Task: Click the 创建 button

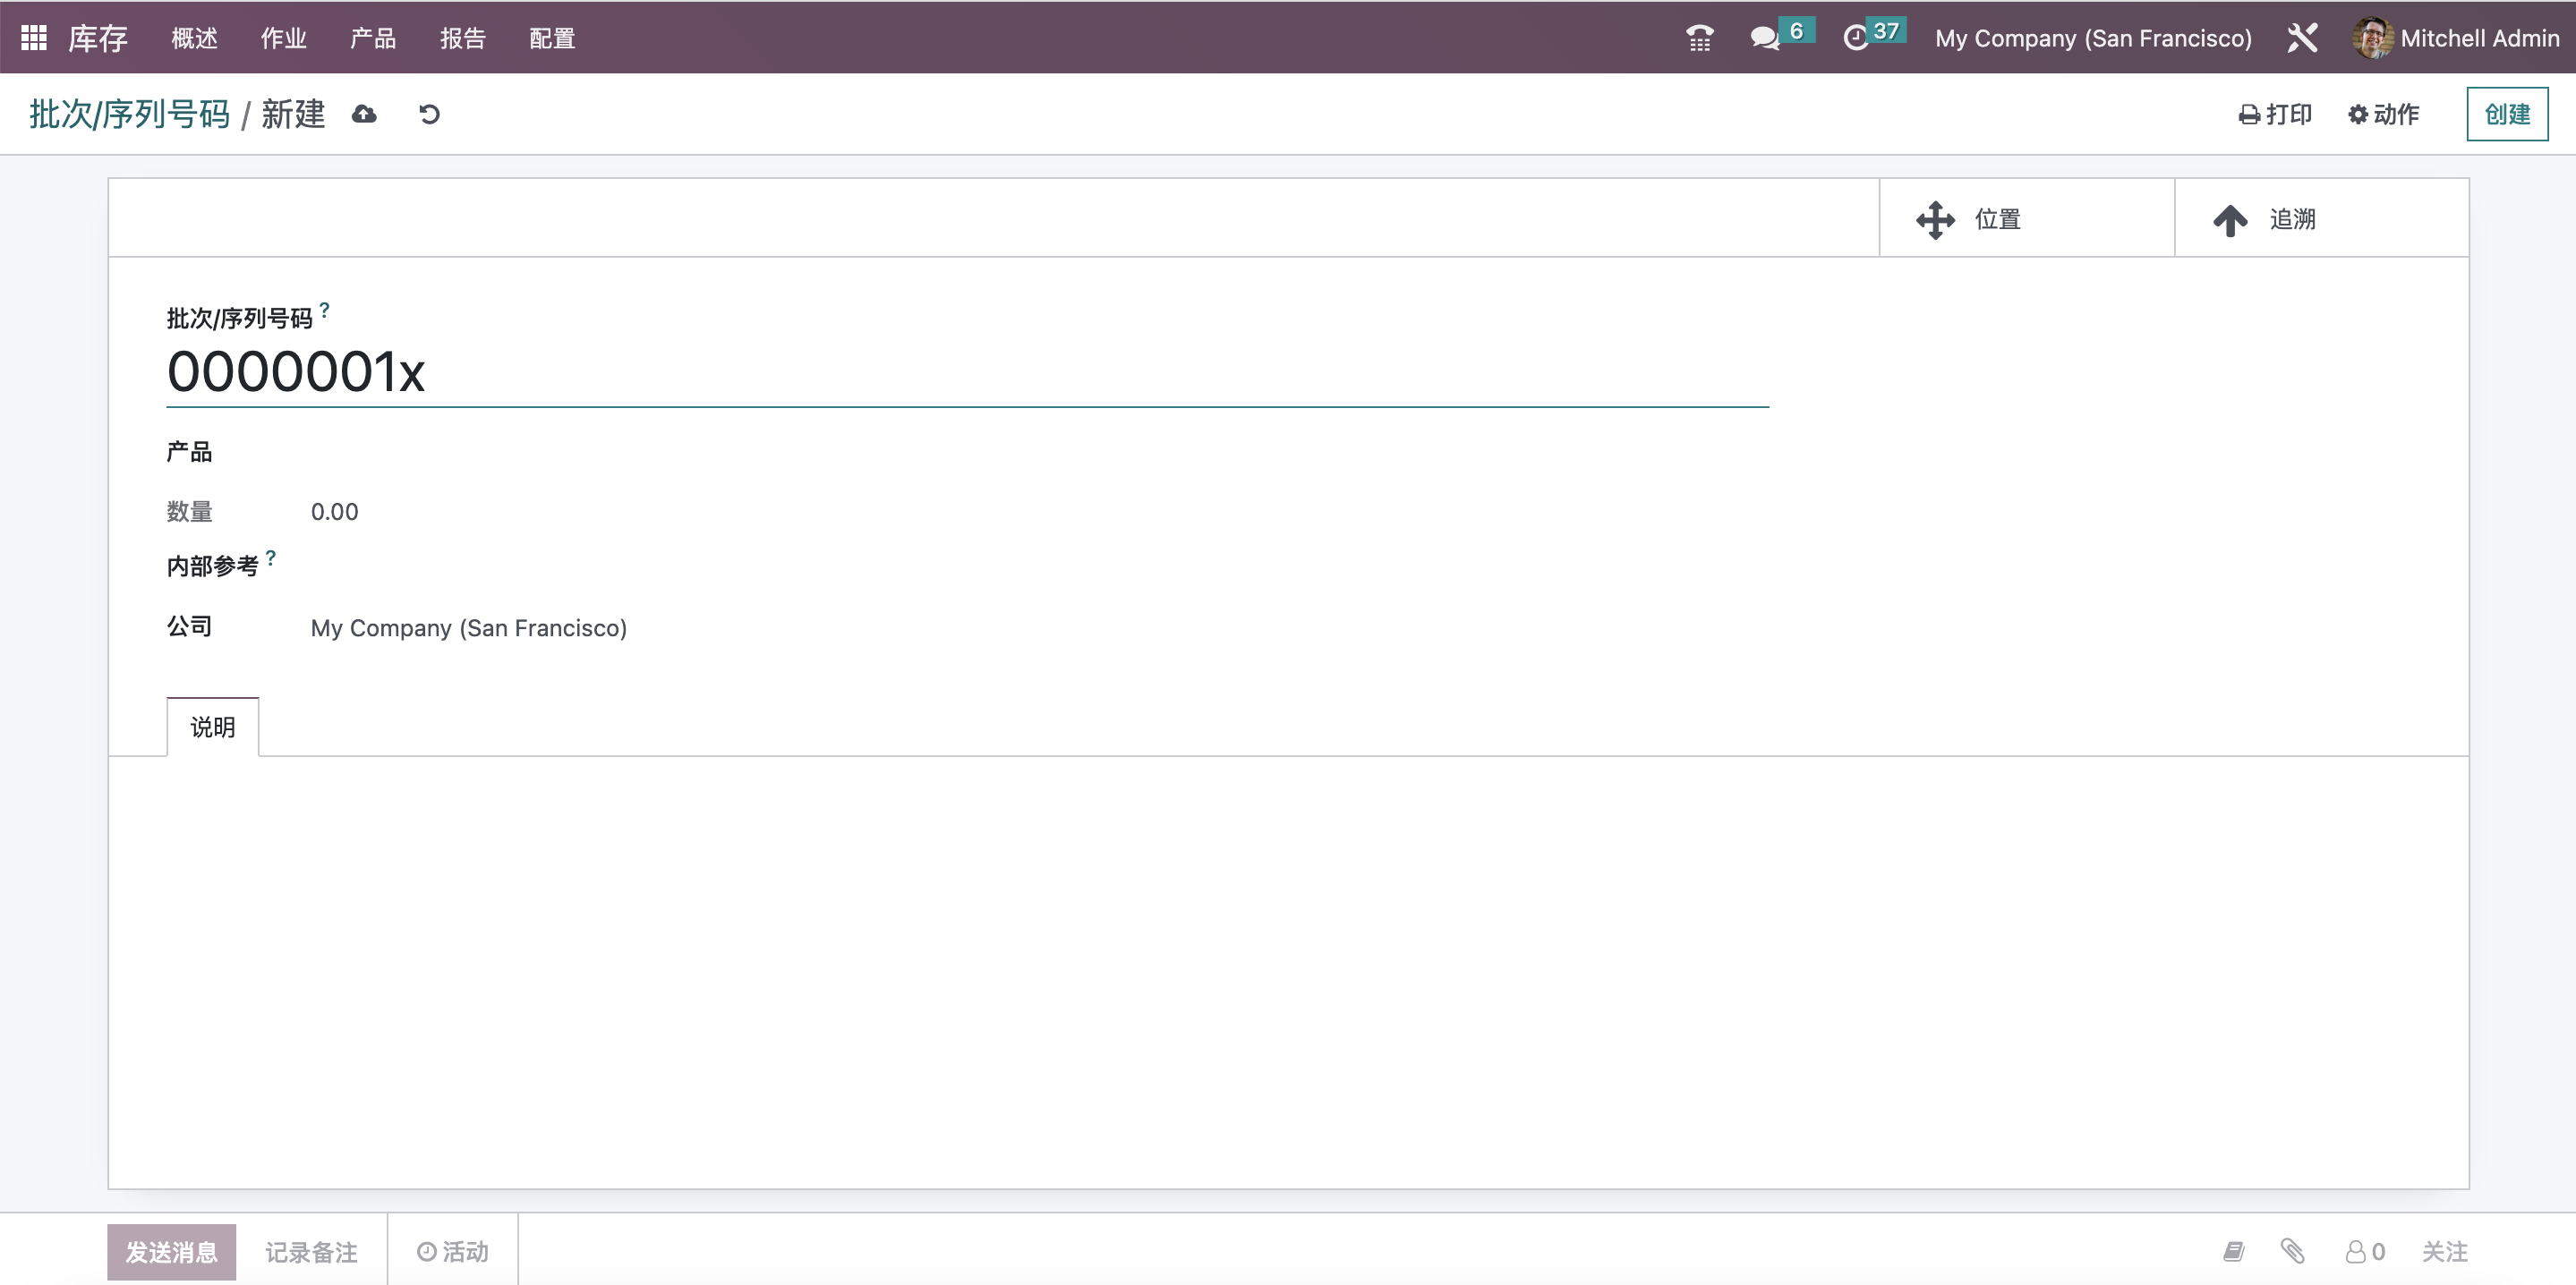Action: coord(2507,114)
